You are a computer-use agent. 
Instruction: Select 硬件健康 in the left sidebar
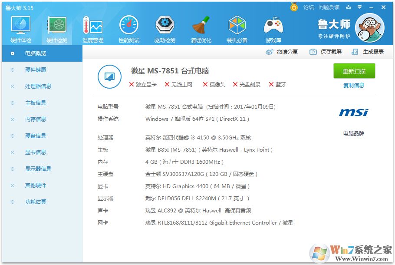pyautogui.click(x=36, y=70)
